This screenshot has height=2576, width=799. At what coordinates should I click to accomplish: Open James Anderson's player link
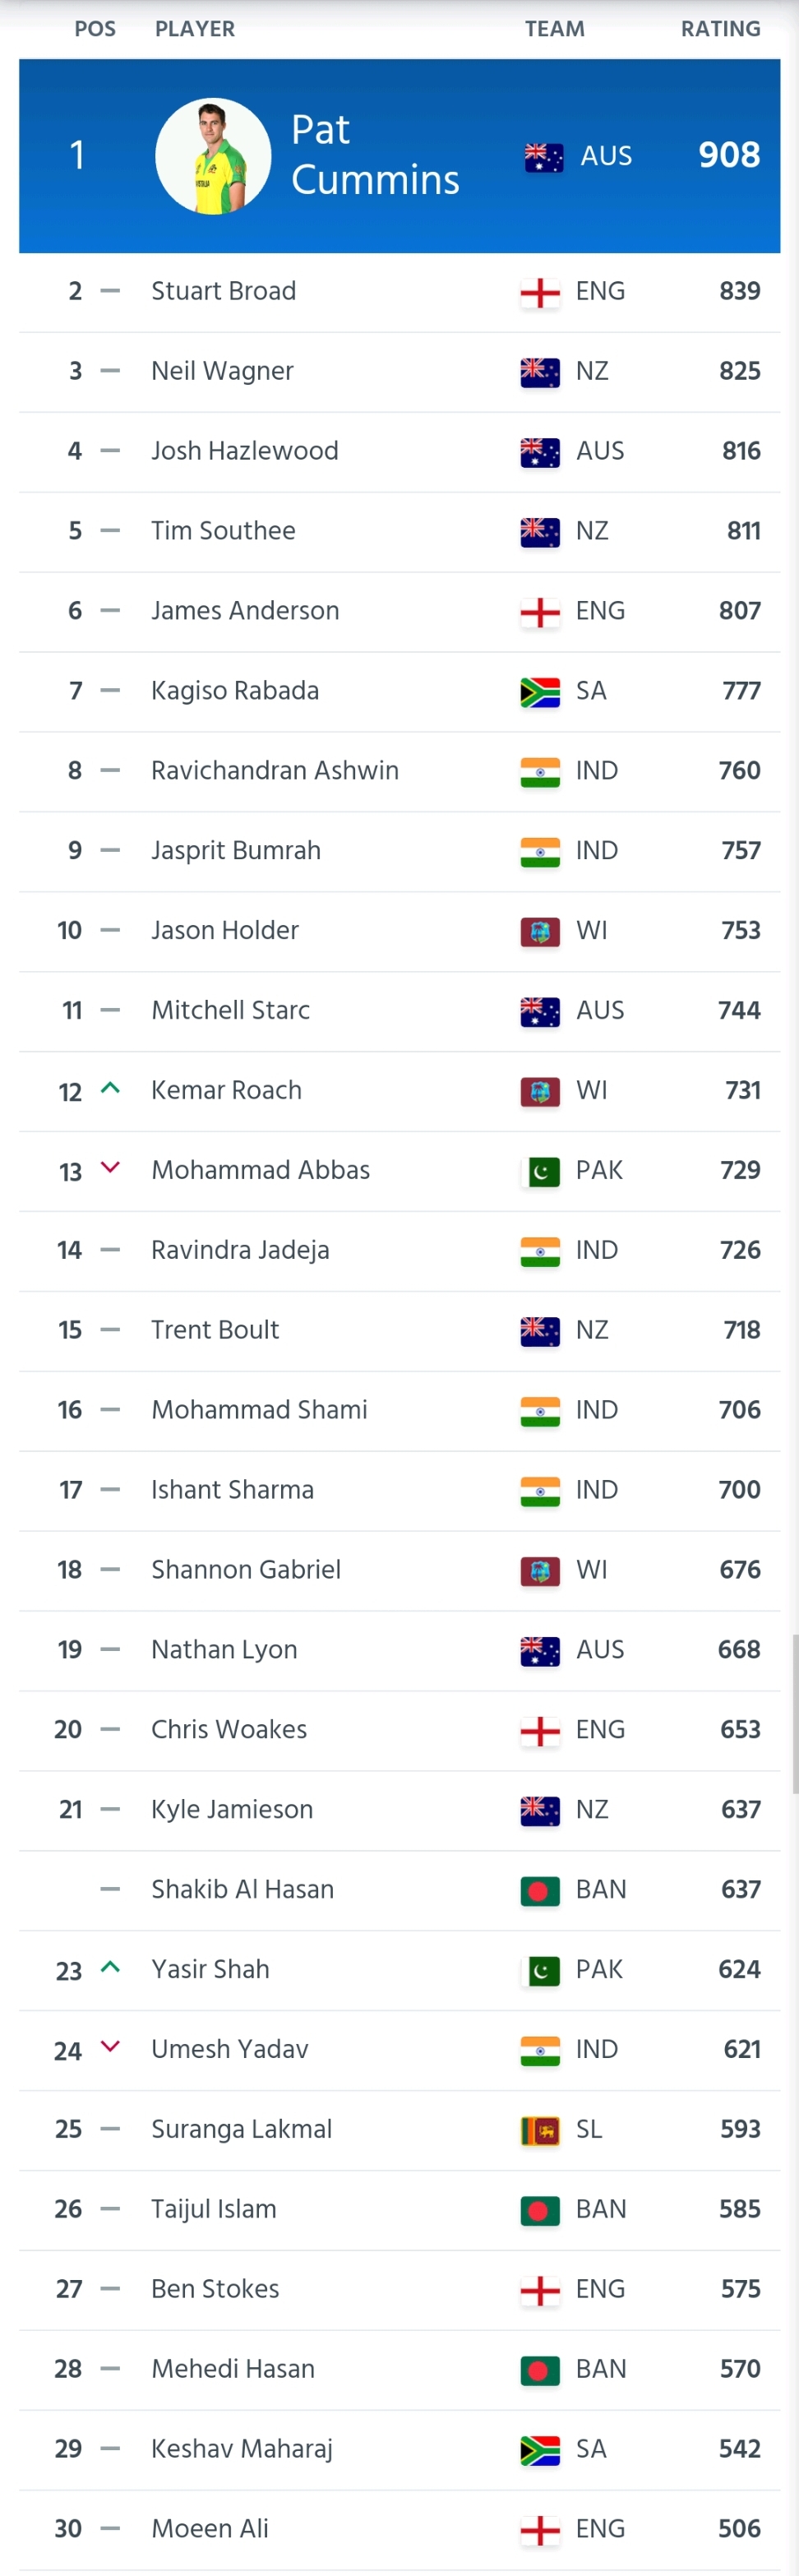coord(245,611)
